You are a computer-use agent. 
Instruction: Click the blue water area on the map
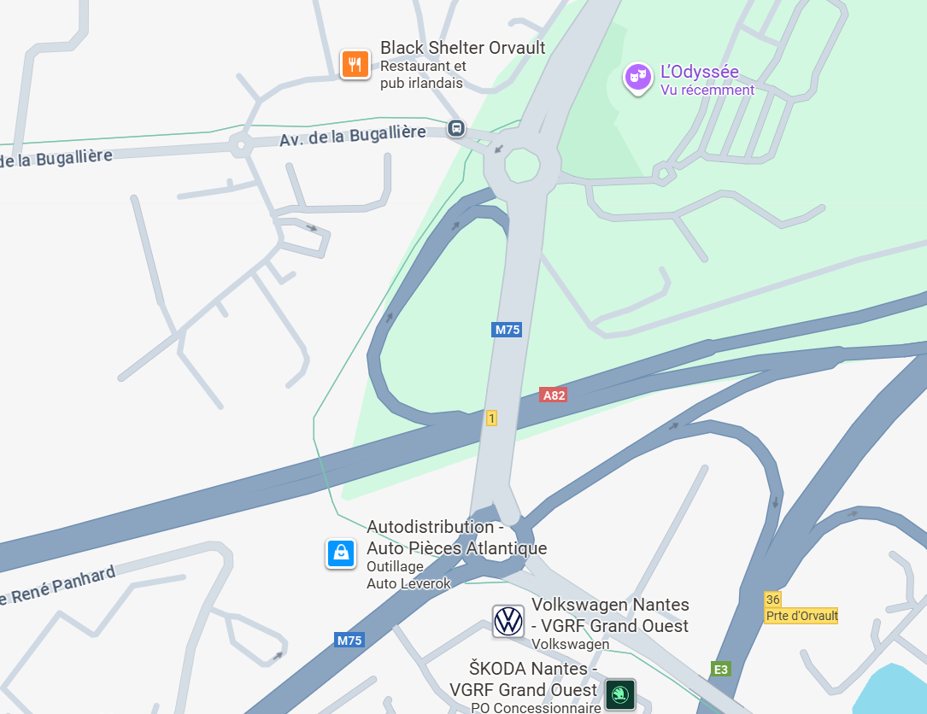pos(893,692)
